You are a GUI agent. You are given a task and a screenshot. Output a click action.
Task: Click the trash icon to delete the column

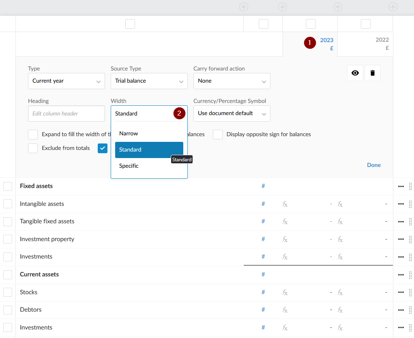click(x=373, y=73)
